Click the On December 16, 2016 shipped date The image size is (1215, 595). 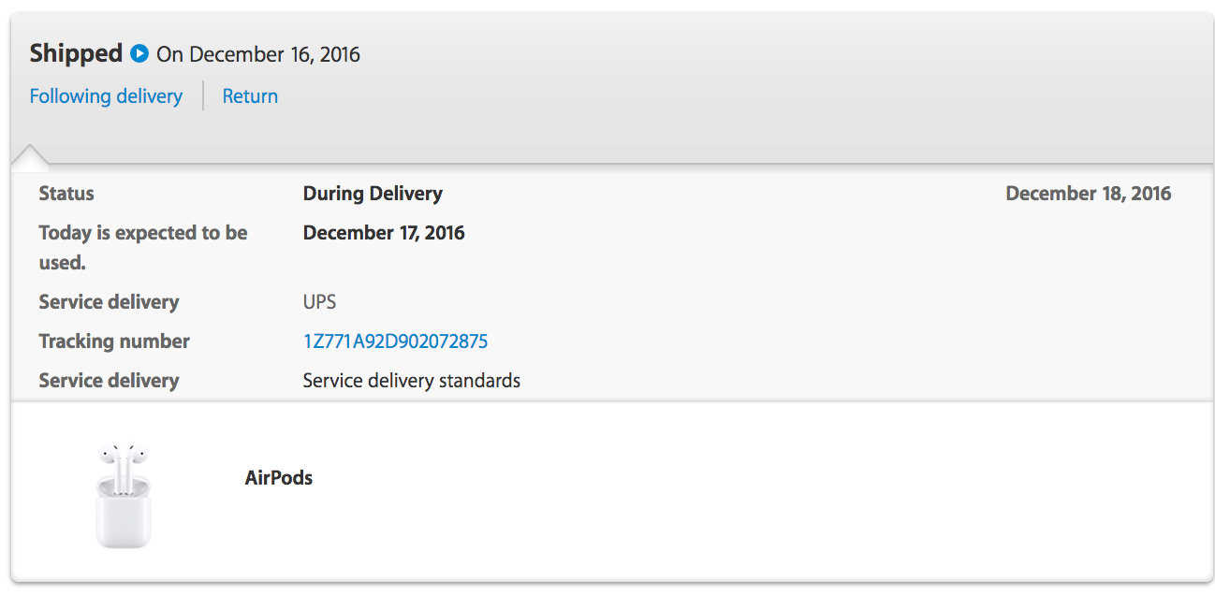[x=258, y=54]
